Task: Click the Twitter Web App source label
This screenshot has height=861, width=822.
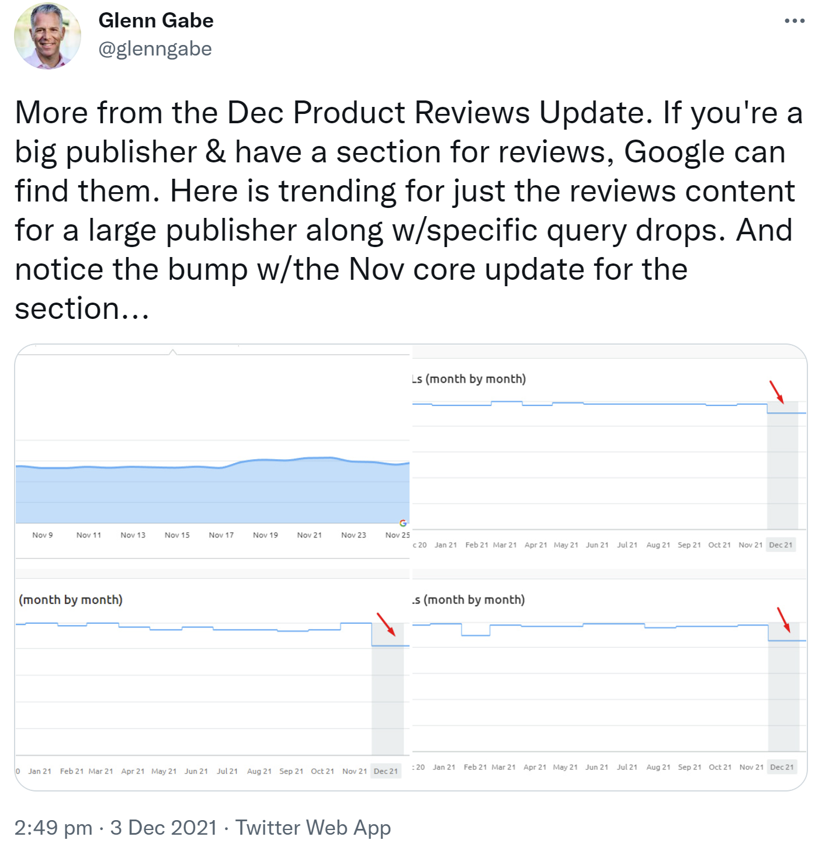Action: click(x=313, y=828)
